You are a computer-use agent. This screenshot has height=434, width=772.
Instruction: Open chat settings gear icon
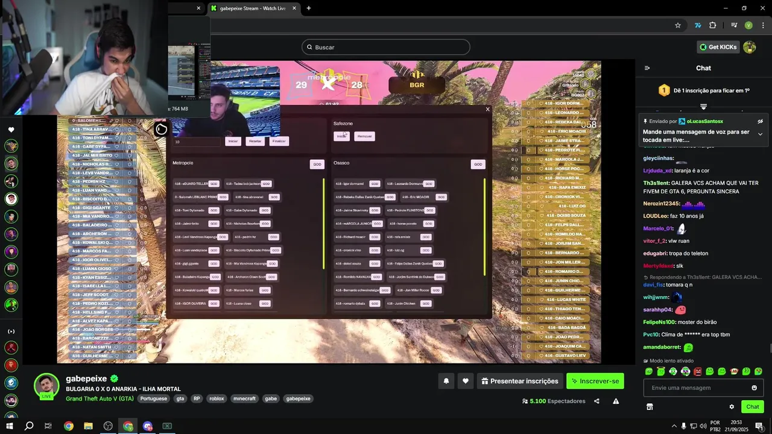point(732,407)
